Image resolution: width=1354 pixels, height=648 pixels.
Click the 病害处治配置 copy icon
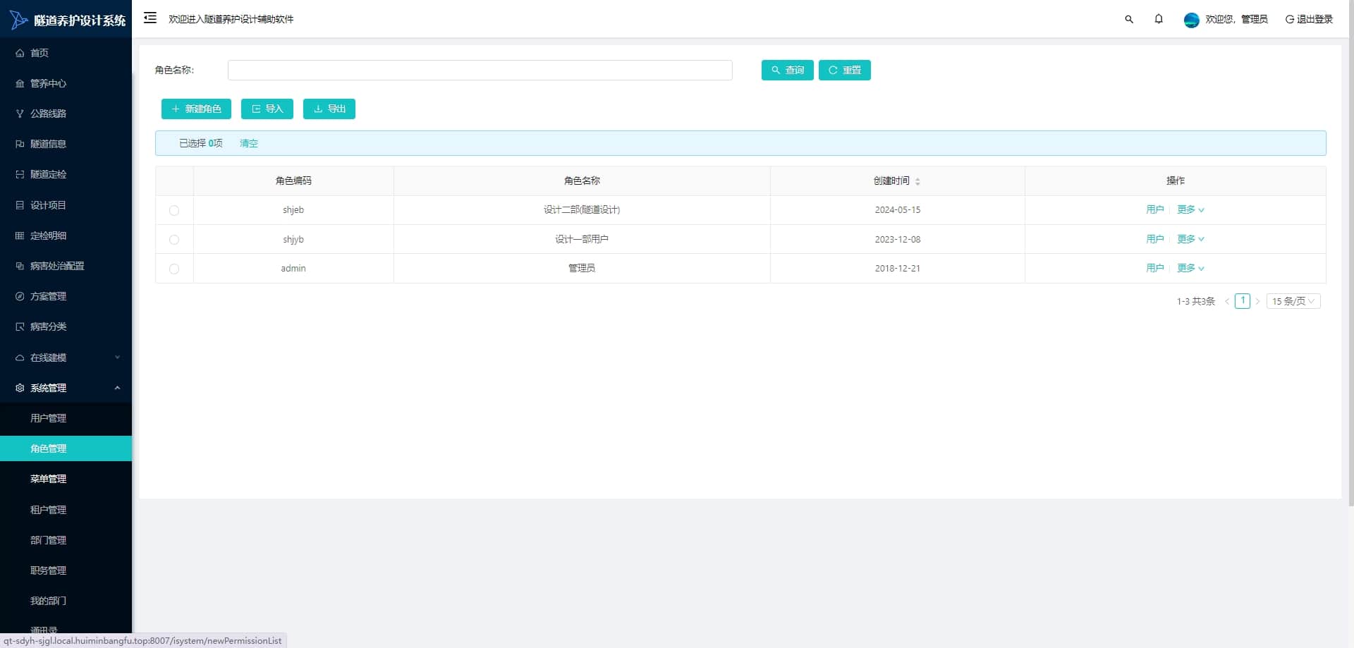point(20,266)
